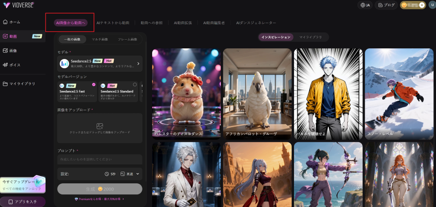Open the アフリカンパロット・グルーヴ thumbnail

pos(257,94)
